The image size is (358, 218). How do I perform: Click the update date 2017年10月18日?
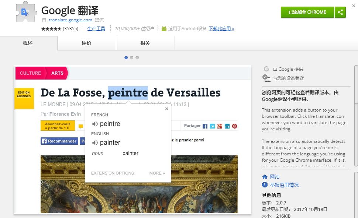point(310,209)
